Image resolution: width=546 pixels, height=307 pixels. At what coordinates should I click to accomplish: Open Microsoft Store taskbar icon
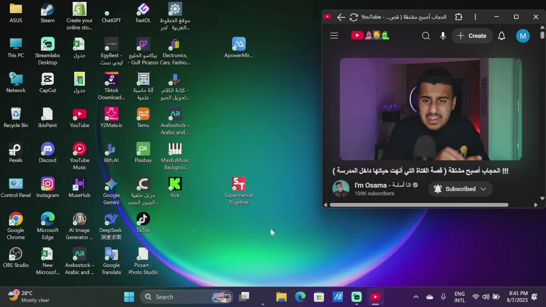pyautogui.click(x=319, y=297)
